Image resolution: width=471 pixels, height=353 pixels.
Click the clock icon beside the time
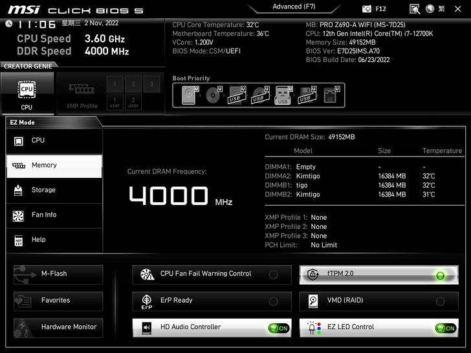point(8,24)
